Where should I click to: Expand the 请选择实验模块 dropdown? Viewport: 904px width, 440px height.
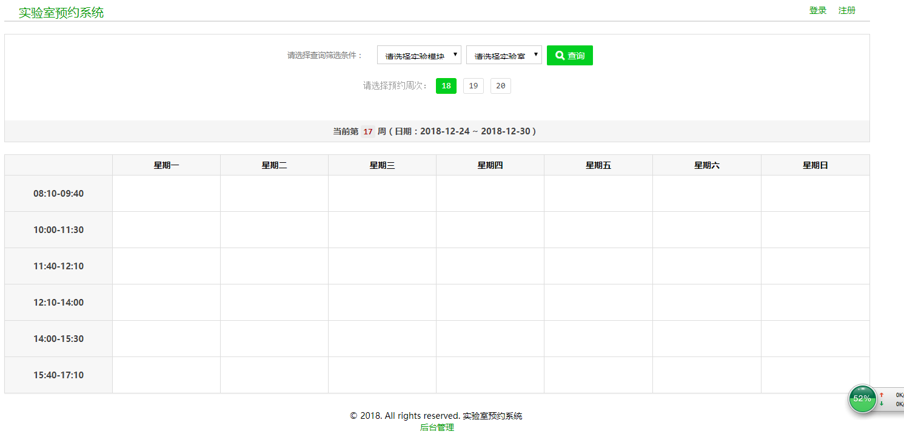click(419, 55)
